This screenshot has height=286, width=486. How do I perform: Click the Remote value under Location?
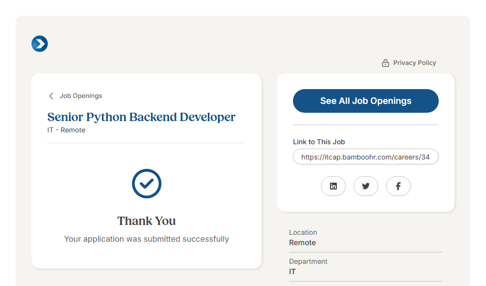[x=302, y=243]
